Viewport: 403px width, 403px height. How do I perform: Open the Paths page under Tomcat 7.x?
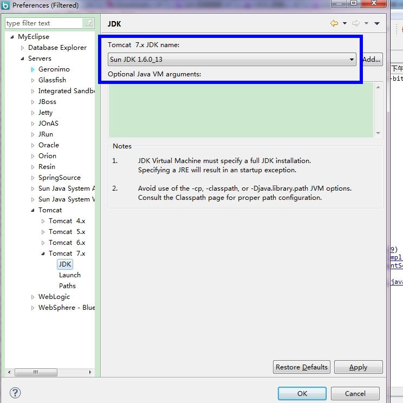pyautogui.click(x=67, y=286)
